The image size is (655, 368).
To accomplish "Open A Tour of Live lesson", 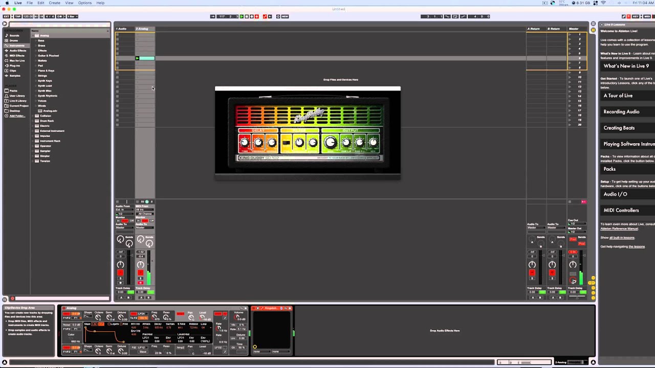I will tap(627, 96).
